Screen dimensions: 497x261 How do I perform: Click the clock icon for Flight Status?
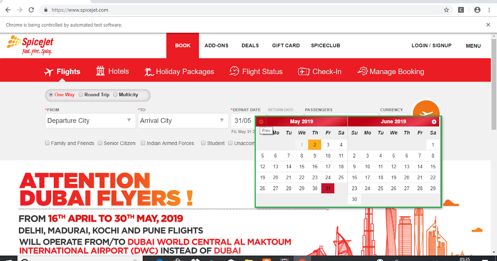(234, 71)
